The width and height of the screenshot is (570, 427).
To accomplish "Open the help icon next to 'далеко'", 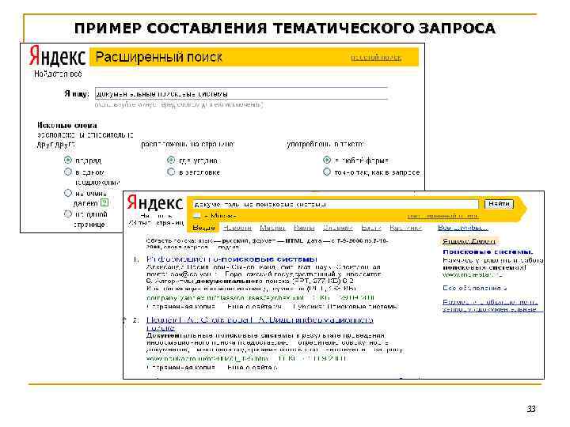I will (104, 202).
